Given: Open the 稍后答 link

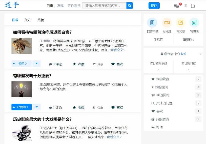Looking at the screenshot, I should pyautogui.click(x=158, y=40).
